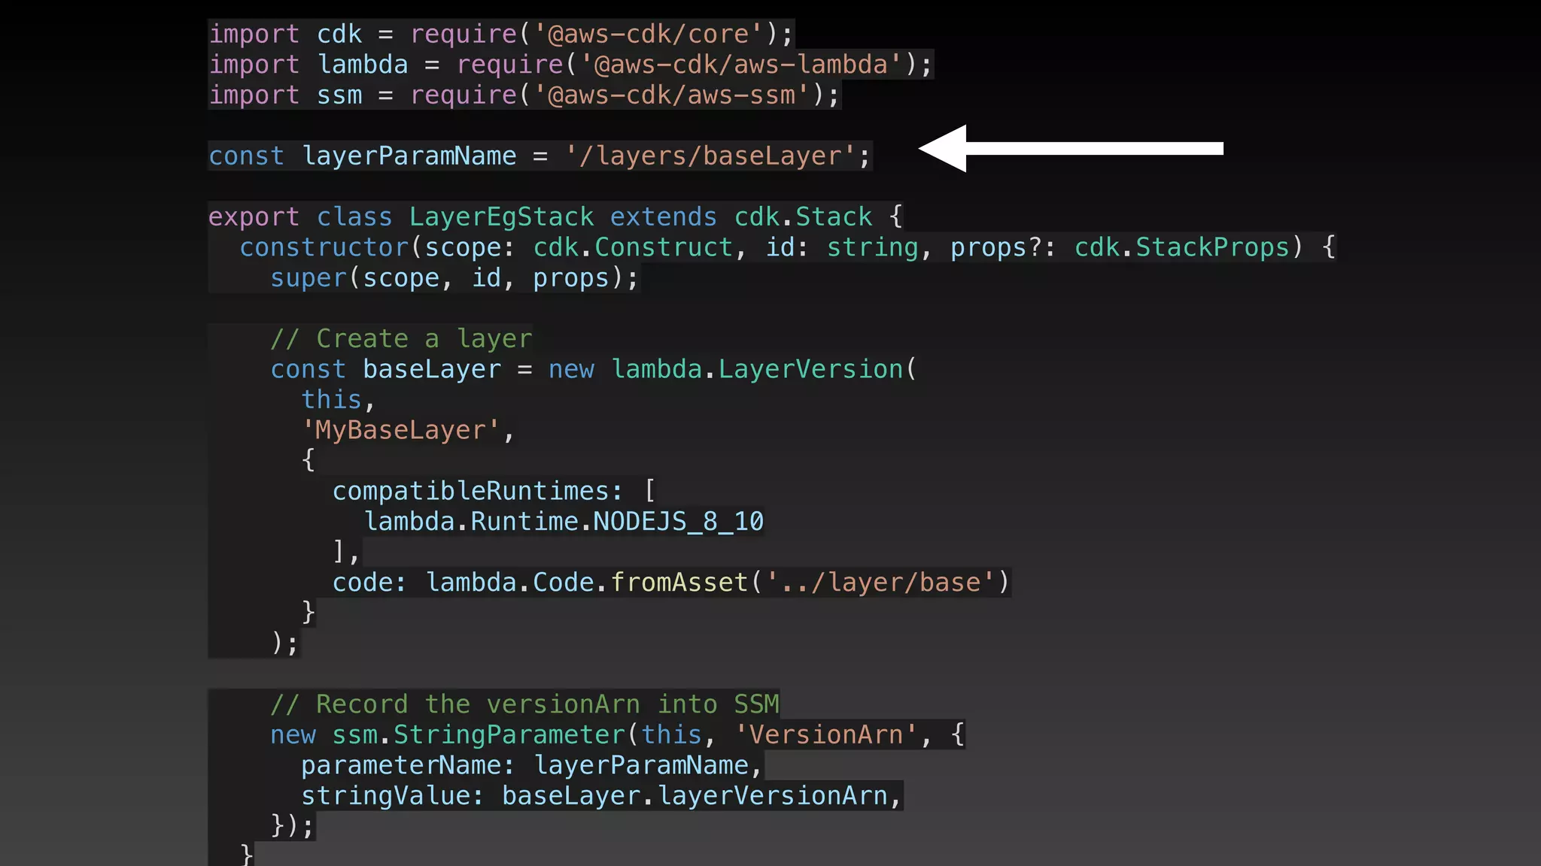Click the cdk.Construct type annotation
Viewport: 1541px width, 866px height.
tap(633, 247)
